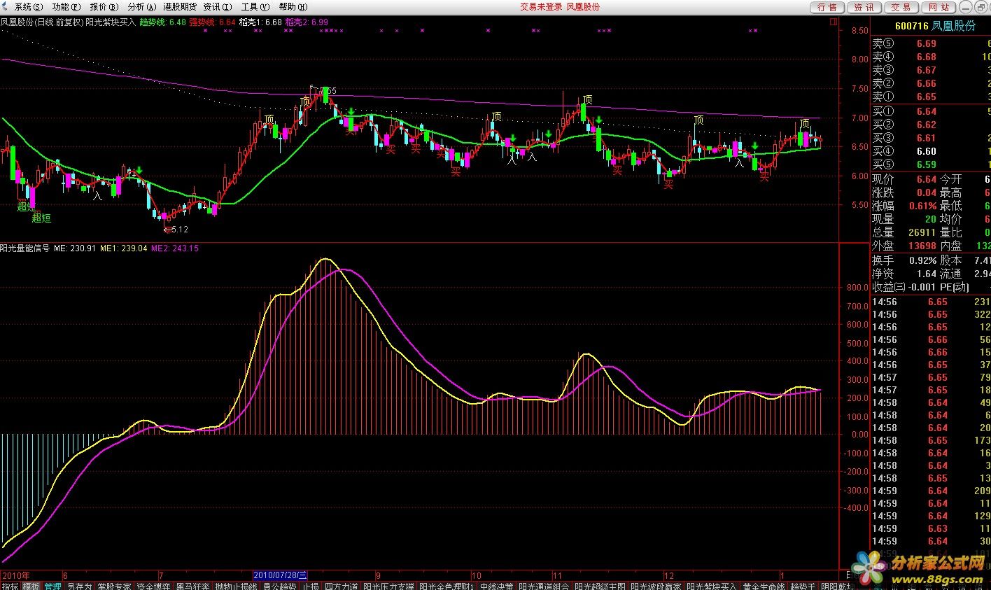The height and width of the screenshot is (590, 991).
Task: Click the 强势线: 6.64 legend label
Action: (212, 22)
